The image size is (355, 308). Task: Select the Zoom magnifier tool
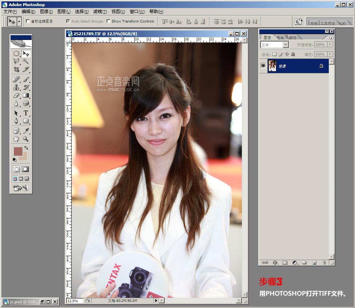click(x=26, y=139)
